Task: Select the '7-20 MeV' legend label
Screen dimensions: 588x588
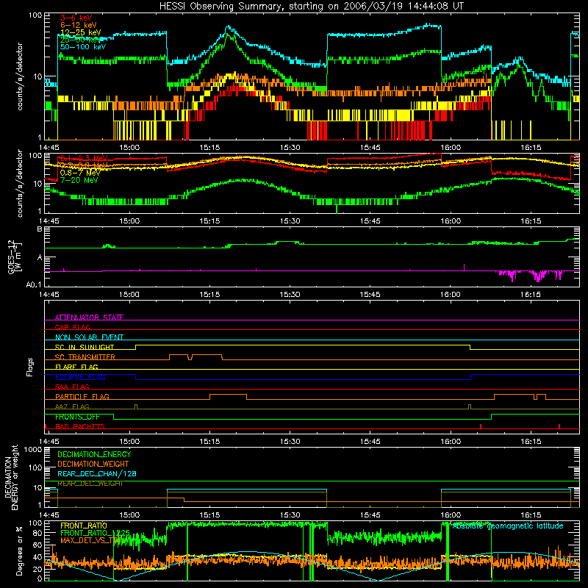Action: tap(79, 180)
